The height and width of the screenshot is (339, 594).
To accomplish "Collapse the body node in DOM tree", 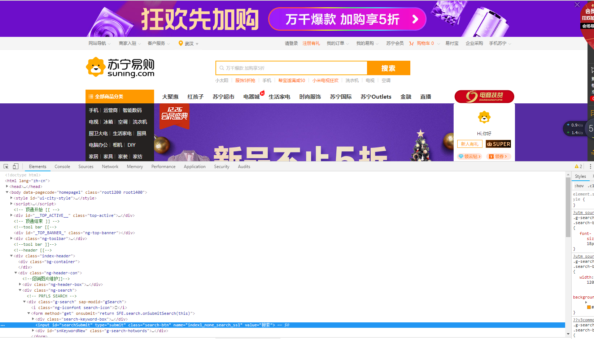I will point(7,192).
